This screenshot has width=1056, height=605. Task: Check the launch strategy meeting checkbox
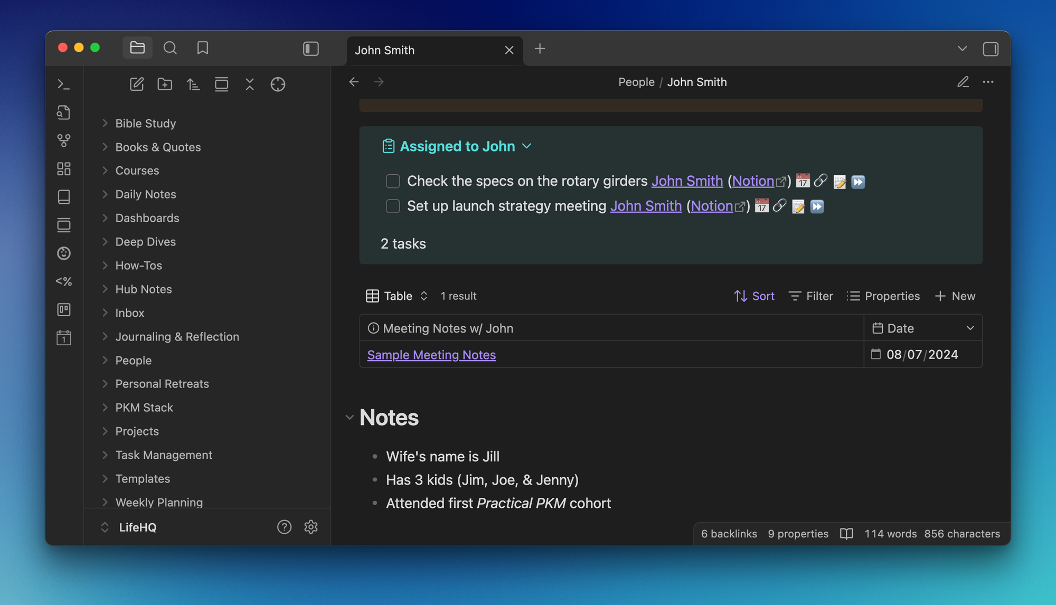[x=393, y=206]
